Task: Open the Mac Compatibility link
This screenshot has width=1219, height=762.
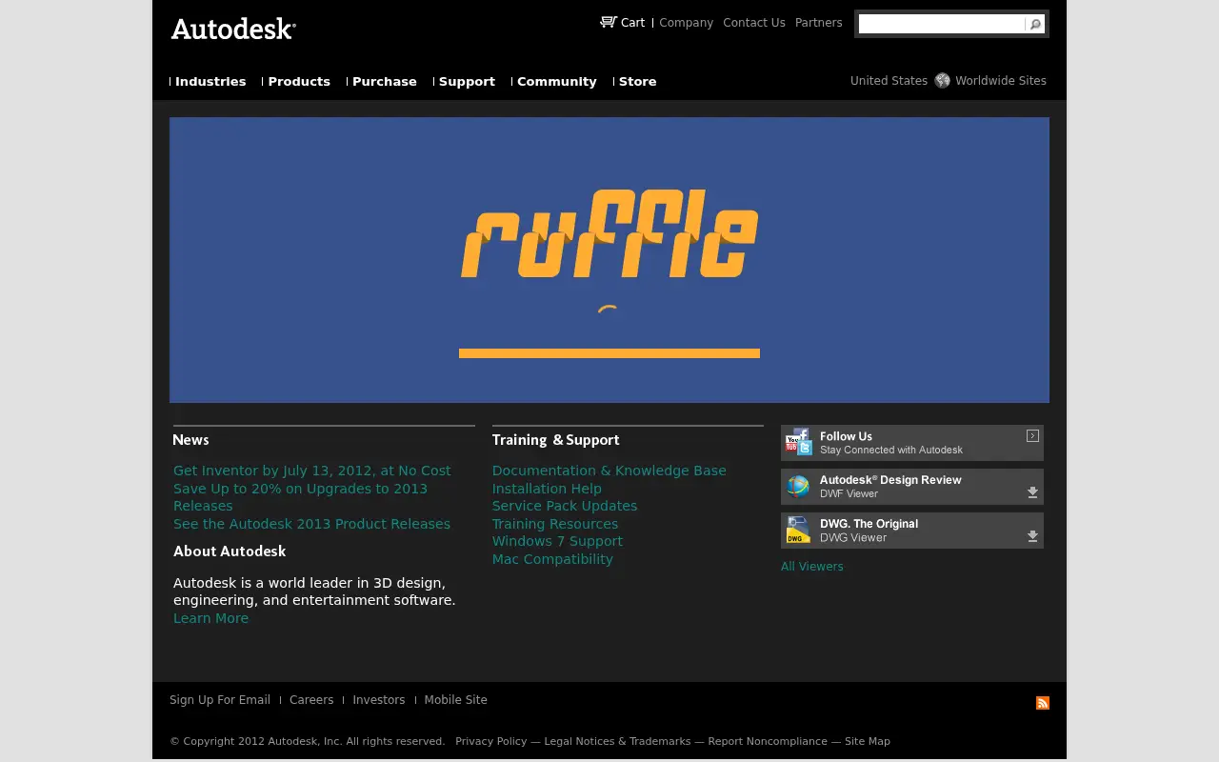Action: tap(552, 559)
